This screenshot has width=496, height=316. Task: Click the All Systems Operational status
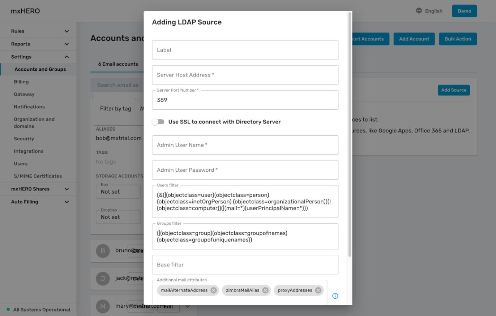point(38,310)
